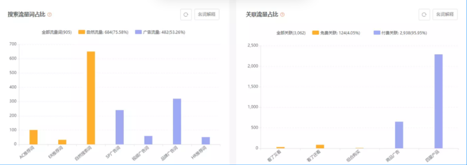The height and width of the screenshot is (165, 467).
Task: Select the tallest bar in 关联流量占比
Action: 438,101
